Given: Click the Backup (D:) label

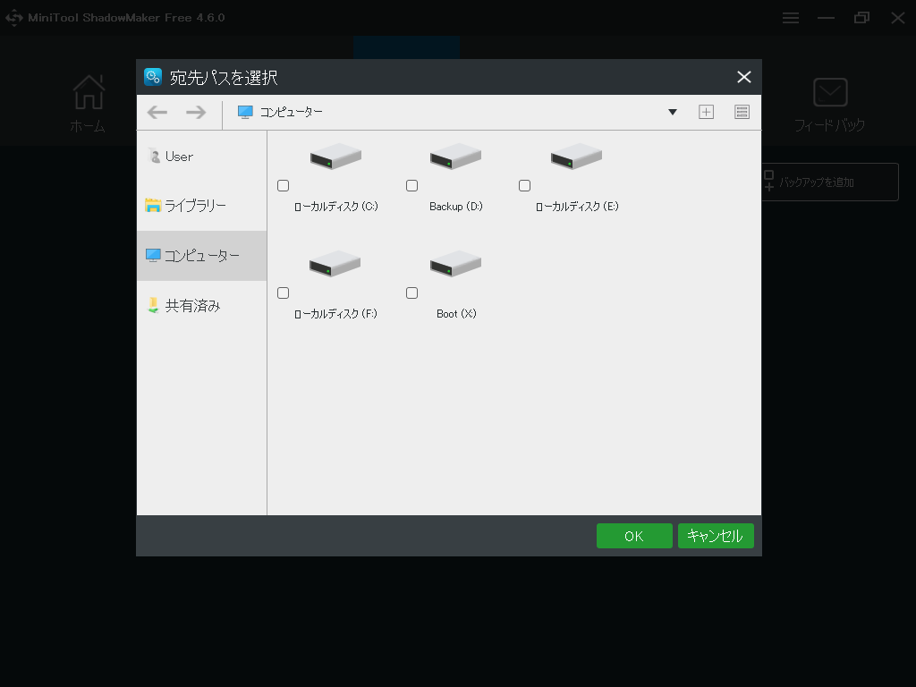Looking at the screenshot, I should 456,207.
